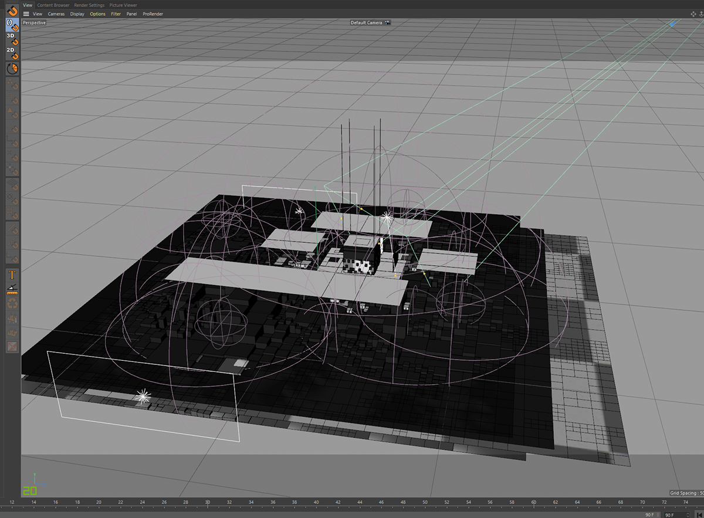This screenshot has width=704, height=518.
Task: Open the Display menu
Action: click(77, 13)
